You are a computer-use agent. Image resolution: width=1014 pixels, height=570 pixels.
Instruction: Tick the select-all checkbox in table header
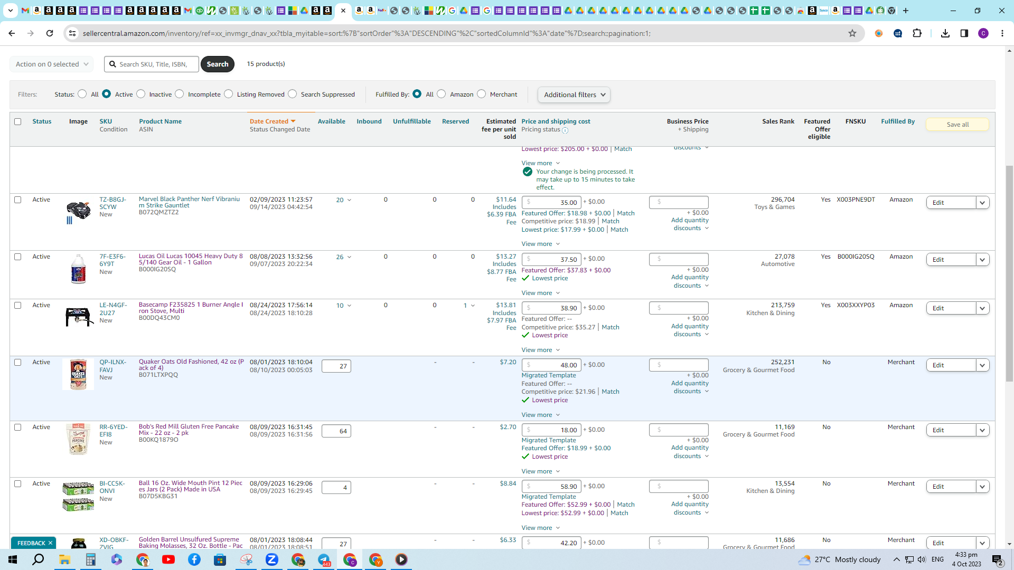(17, 121)
